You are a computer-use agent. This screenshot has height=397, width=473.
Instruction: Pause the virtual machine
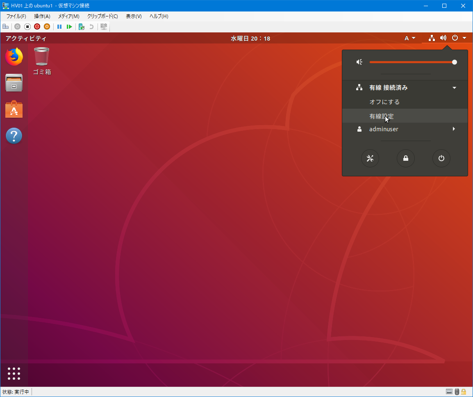tap(59, 27)
